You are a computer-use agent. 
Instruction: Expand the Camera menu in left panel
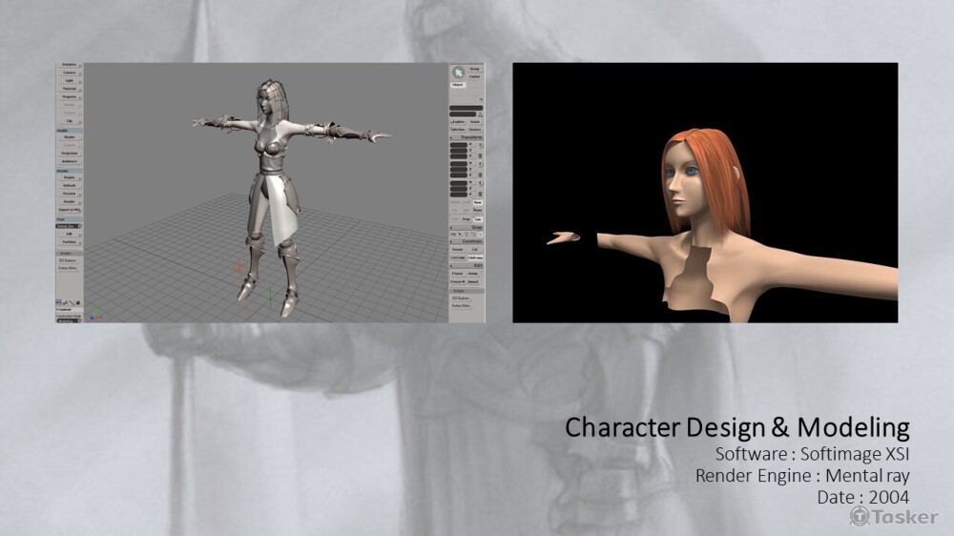69,72
